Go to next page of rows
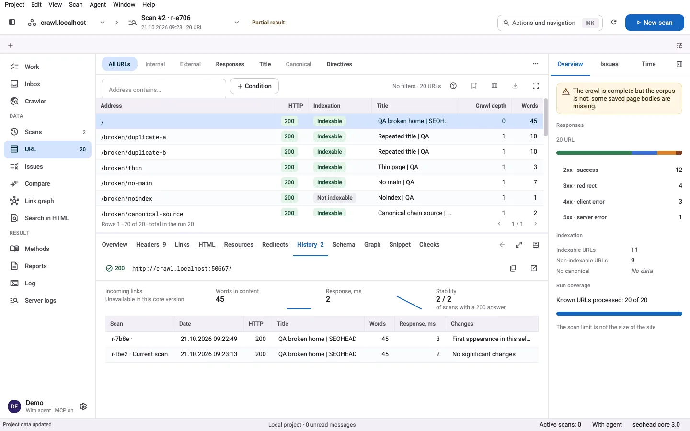The width and height of the screenshot is (690, 431). tap(536, 224)
